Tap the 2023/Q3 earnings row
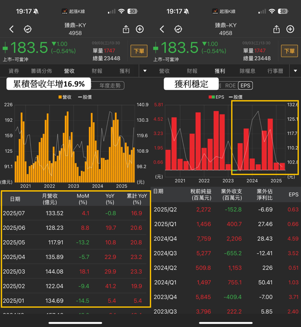This screenshot has width=301, height=327. click(226, 310)
